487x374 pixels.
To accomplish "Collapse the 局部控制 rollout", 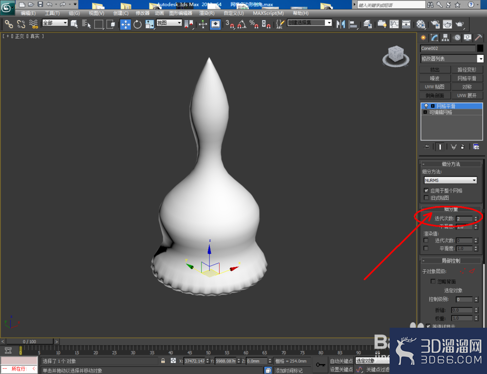I will (x=451, y=261).
